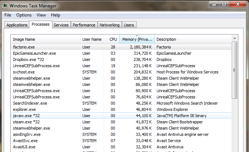
Task: Click Host Process for Windows Services description
Action: pos(187,72)
